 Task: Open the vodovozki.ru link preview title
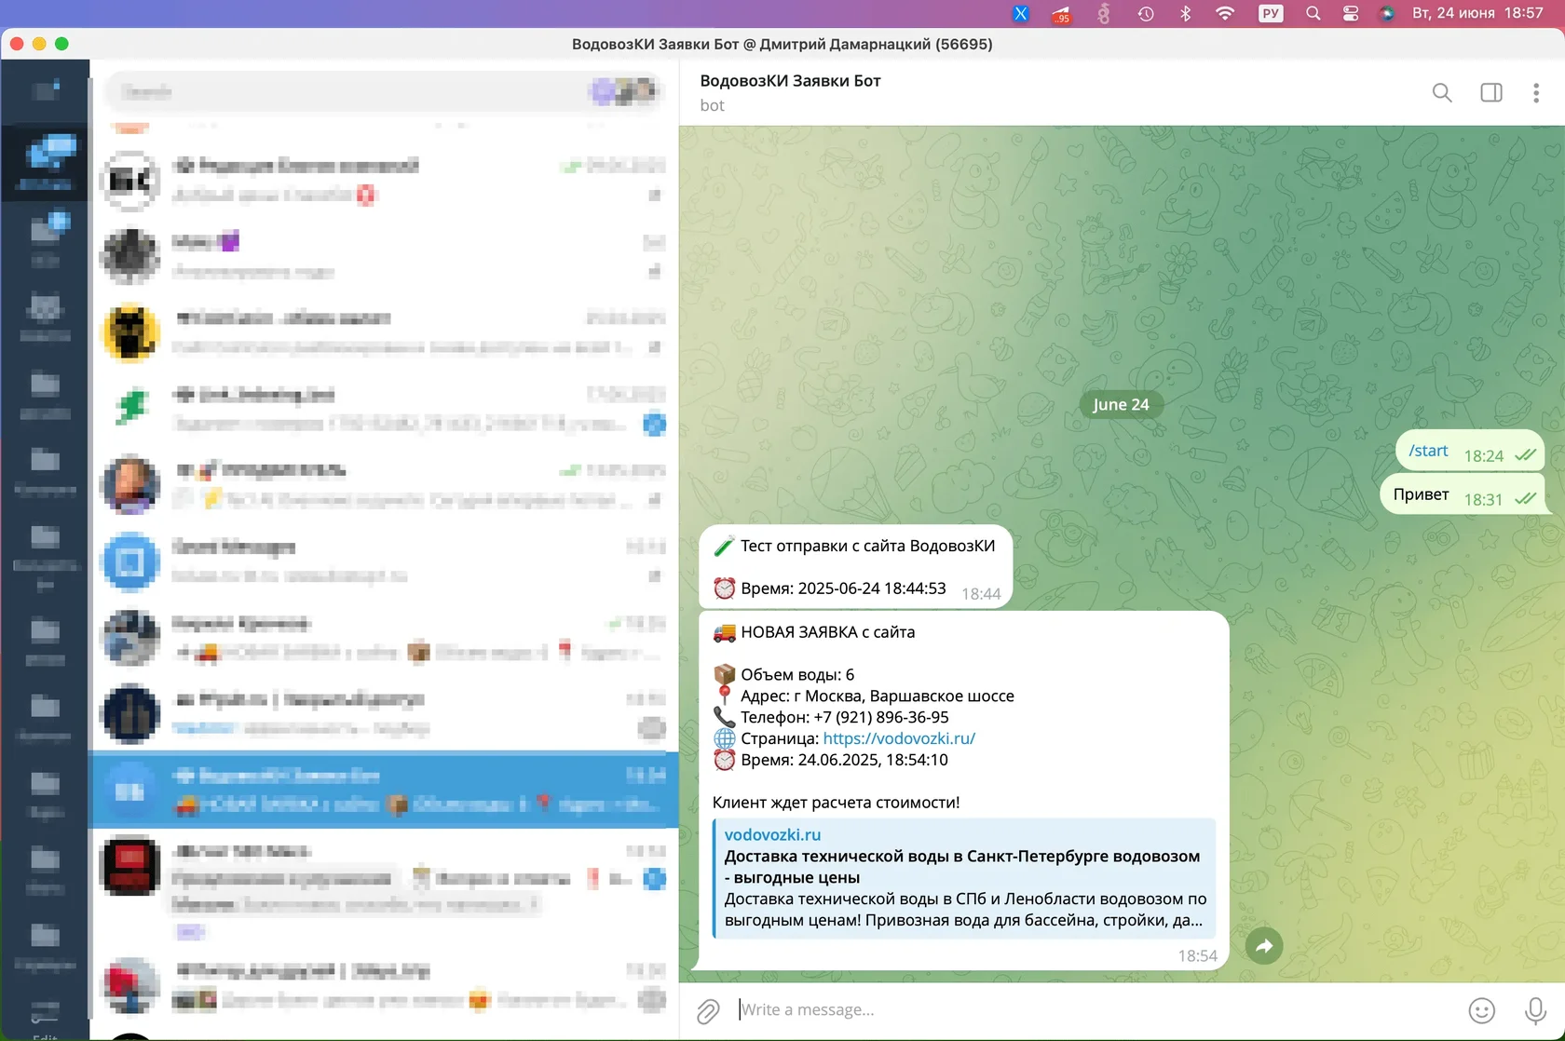(x=773, y=834)
